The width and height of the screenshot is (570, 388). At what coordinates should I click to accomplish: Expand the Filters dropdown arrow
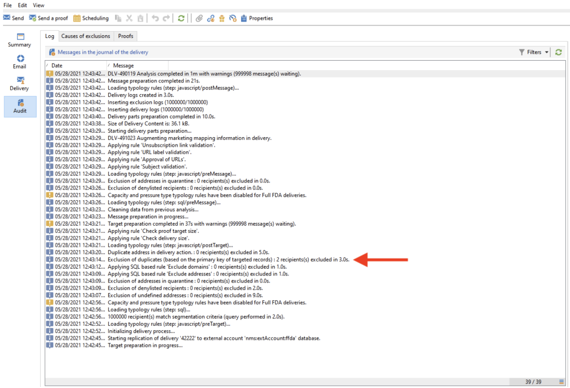tap(546, 52)
